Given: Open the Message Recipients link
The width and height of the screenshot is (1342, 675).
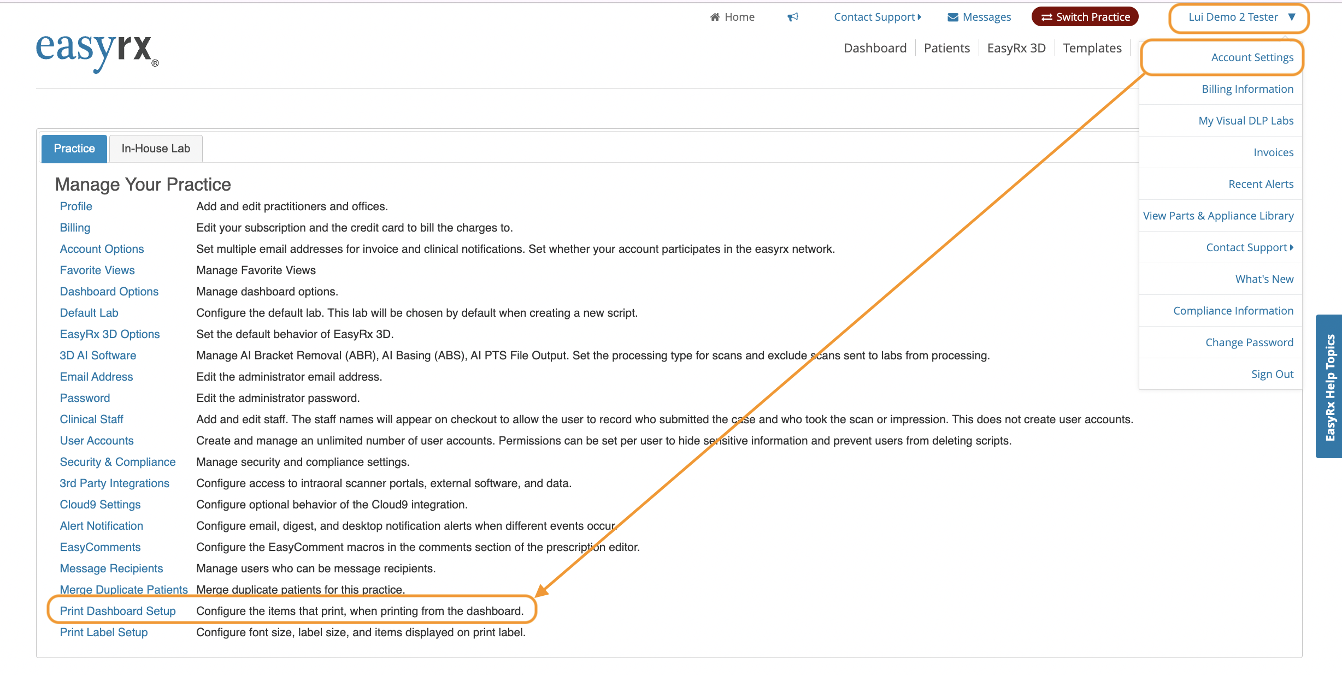Looking at the screenshot, I should (x=111, y=569).
